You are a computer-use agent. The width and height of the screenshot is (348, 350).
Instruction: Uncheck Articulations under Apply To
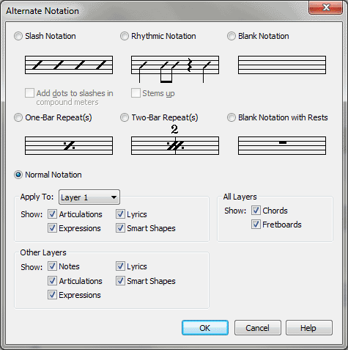tap(52, 214)
